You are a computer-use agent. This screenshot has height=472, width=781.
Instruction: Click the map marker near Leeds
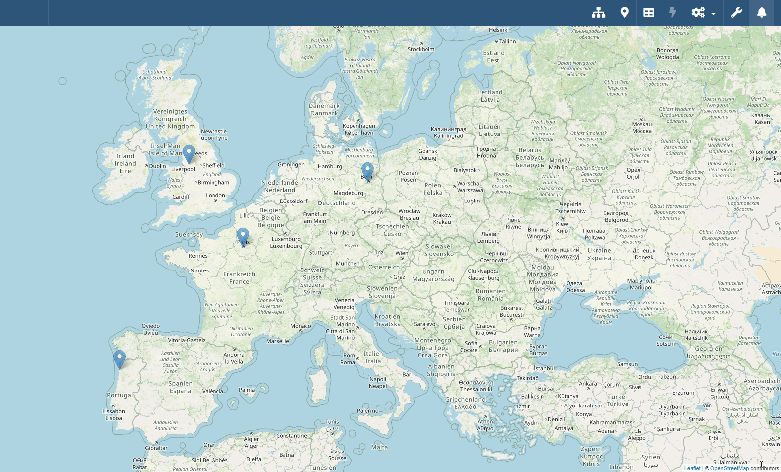[x=189, y=154]
